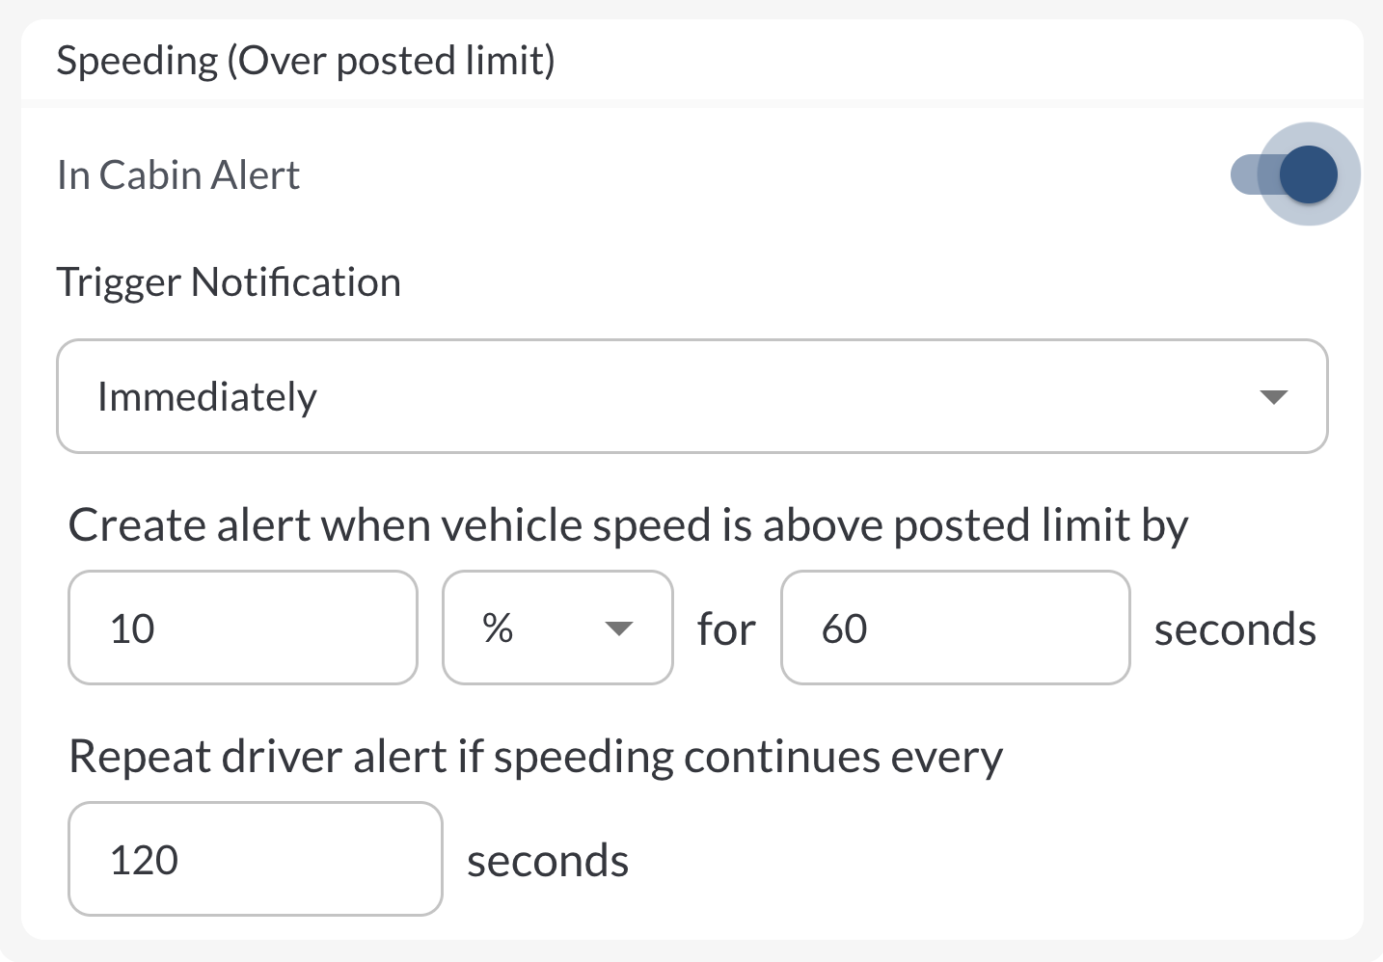Click the % symbol in the unit selector
Image resolution: width=1383 pixels, height=962 pixels.
[498, 628]
